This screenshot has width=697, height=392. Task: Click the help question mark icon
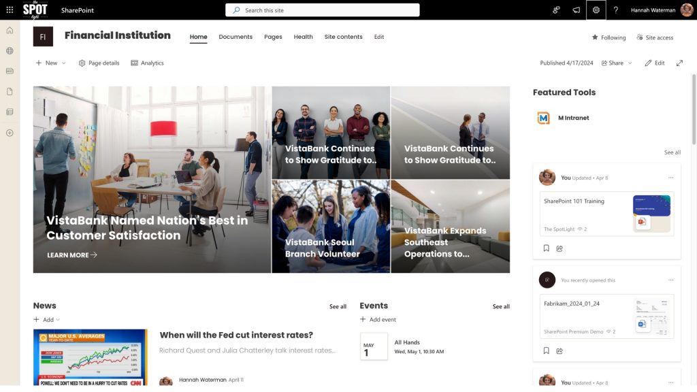tap(616, 10)
